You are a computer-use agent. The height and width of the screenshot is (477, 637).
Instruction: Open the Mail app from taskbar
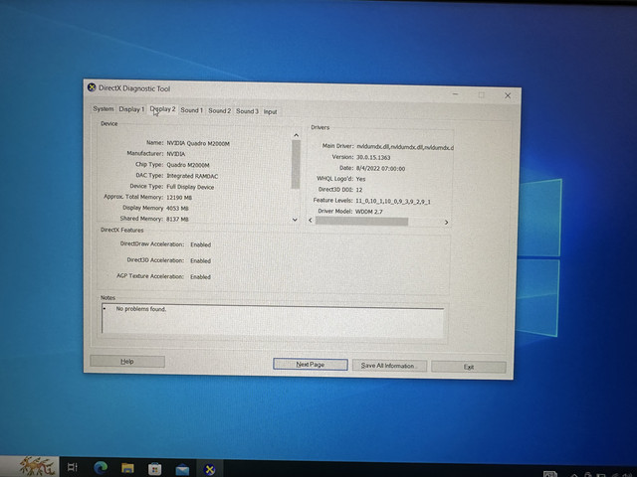pos(182,469)
